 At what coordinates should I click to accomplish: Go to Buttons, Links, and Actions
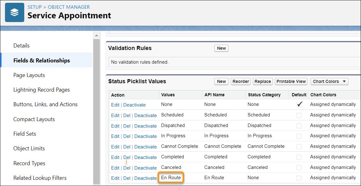[45, 104]
